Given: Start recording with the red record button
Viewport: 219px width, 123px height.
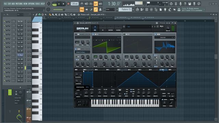Looking at the screenshot, I should (x=68, y=4).
